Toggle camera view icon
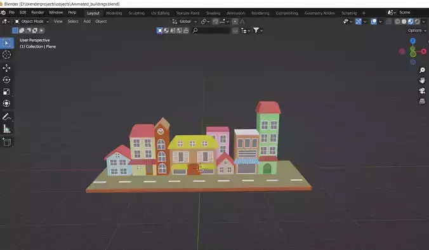The height and width of the screenshot is (250, 429). click(x=422, y=91)
